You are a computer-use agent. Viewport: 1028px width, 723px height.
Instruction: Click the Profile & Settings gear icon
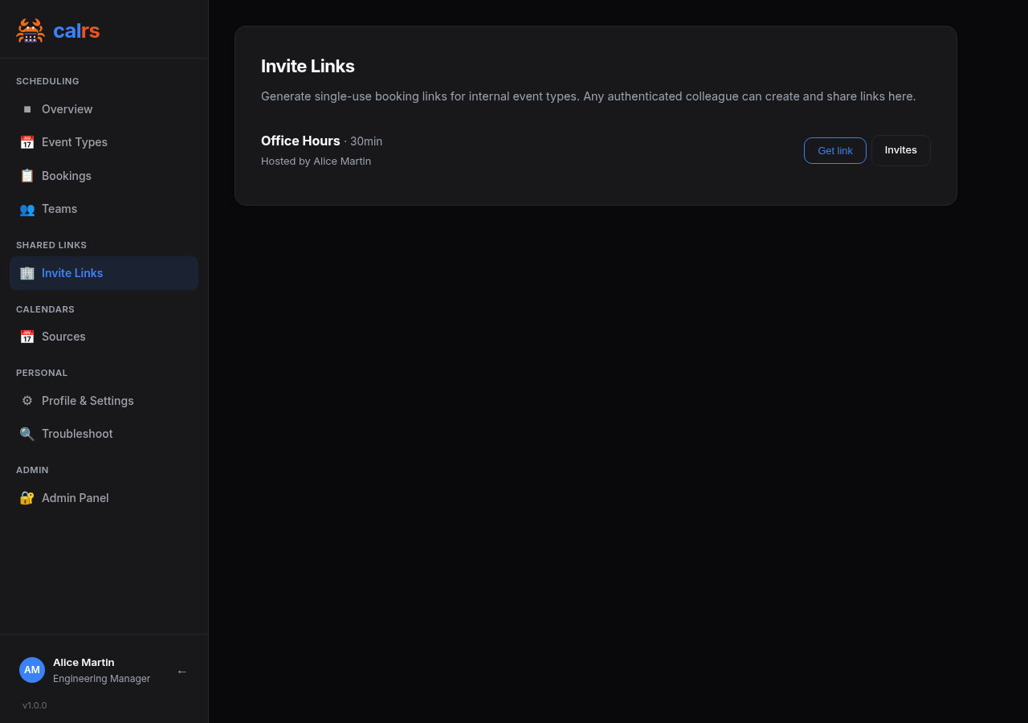27,401
